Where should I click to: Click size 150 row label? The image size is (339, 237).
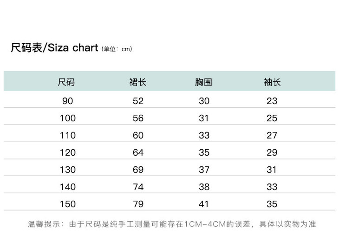[67, 204]
